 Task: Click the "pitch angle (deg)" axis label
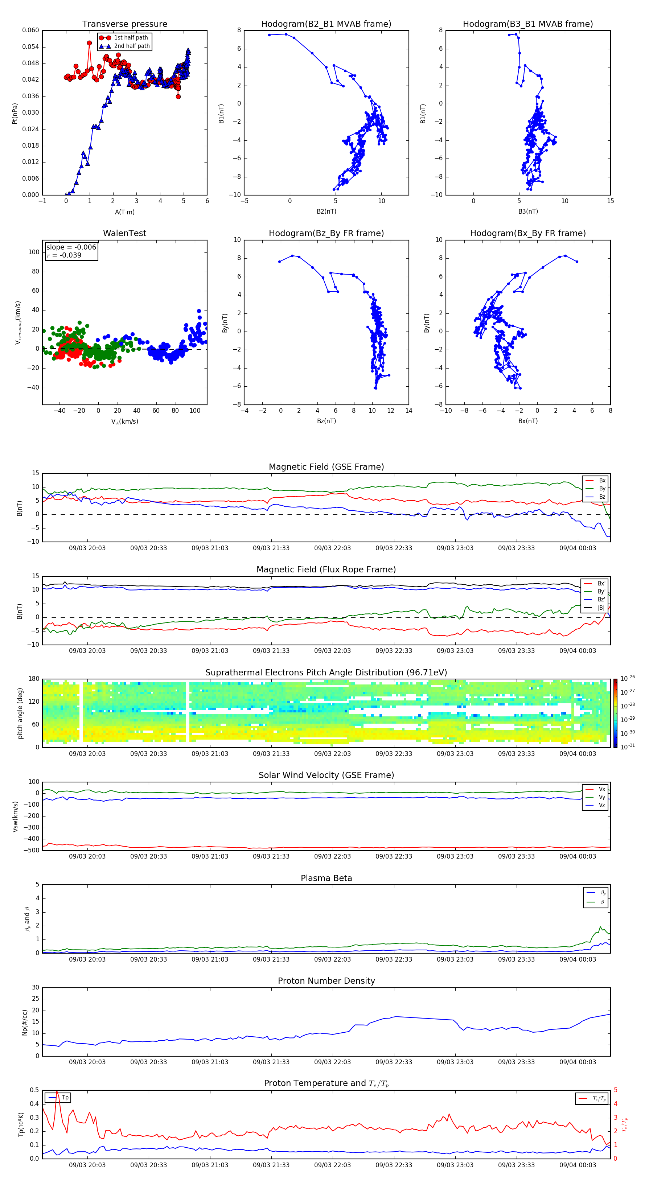(20, 713)
